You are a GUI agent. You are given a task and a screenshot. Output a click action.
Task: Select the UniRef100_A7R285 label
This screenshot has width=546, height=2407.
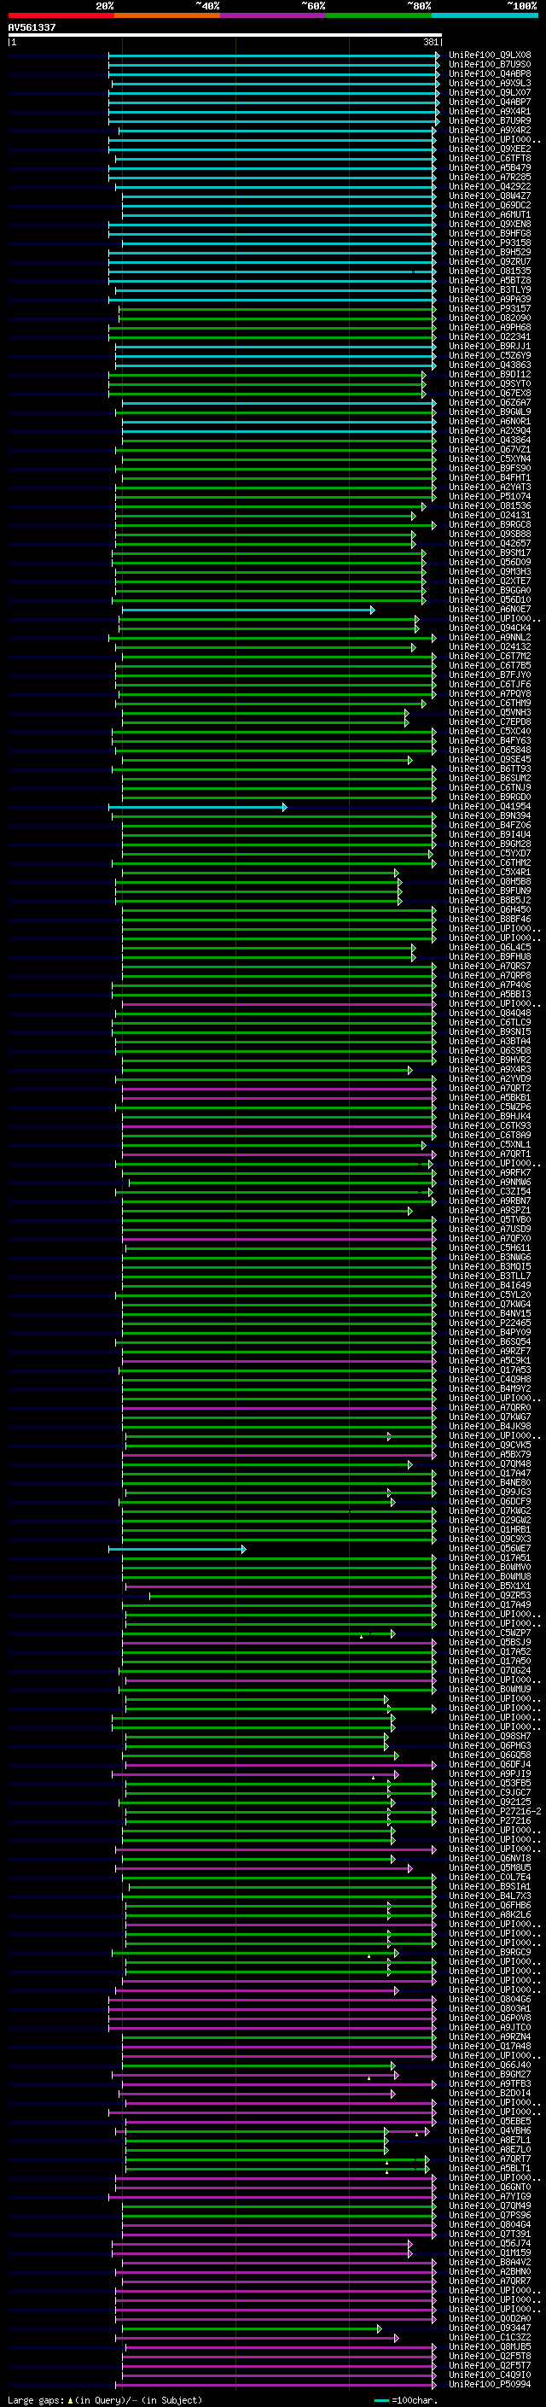(x=490, y=178)
